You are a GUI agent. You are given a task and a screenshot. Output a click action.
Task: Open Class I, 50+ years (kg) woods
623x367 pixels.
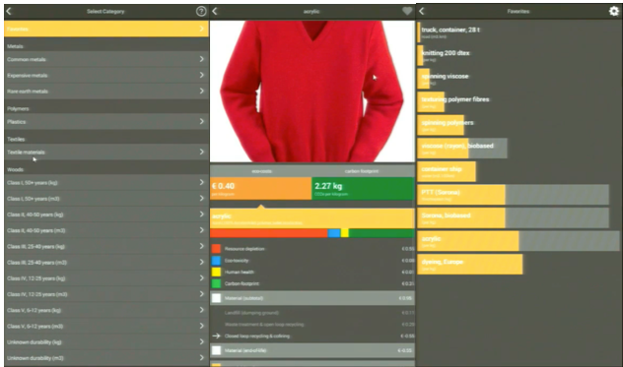click(x=106, y=182)
